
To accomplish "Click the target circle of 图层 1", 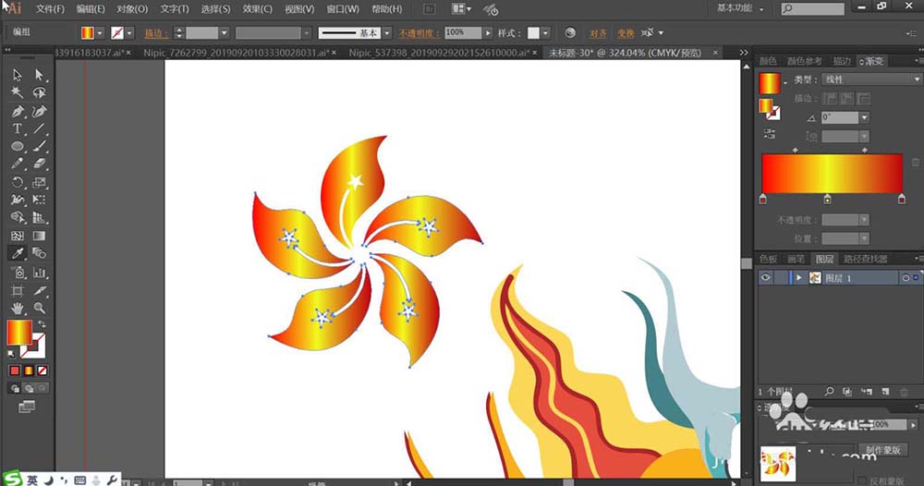I will (x=906, y=277).
